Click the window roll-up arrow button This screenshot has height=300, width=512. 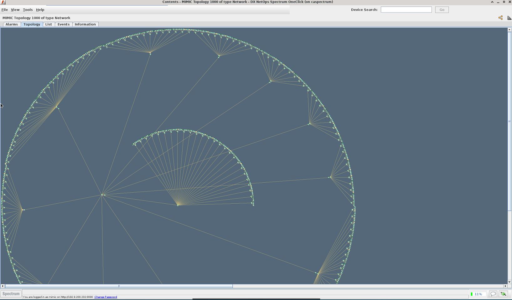click(492, 2)
